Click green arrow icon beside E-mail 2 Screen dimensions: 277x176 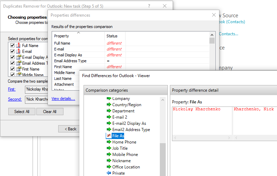109,117
